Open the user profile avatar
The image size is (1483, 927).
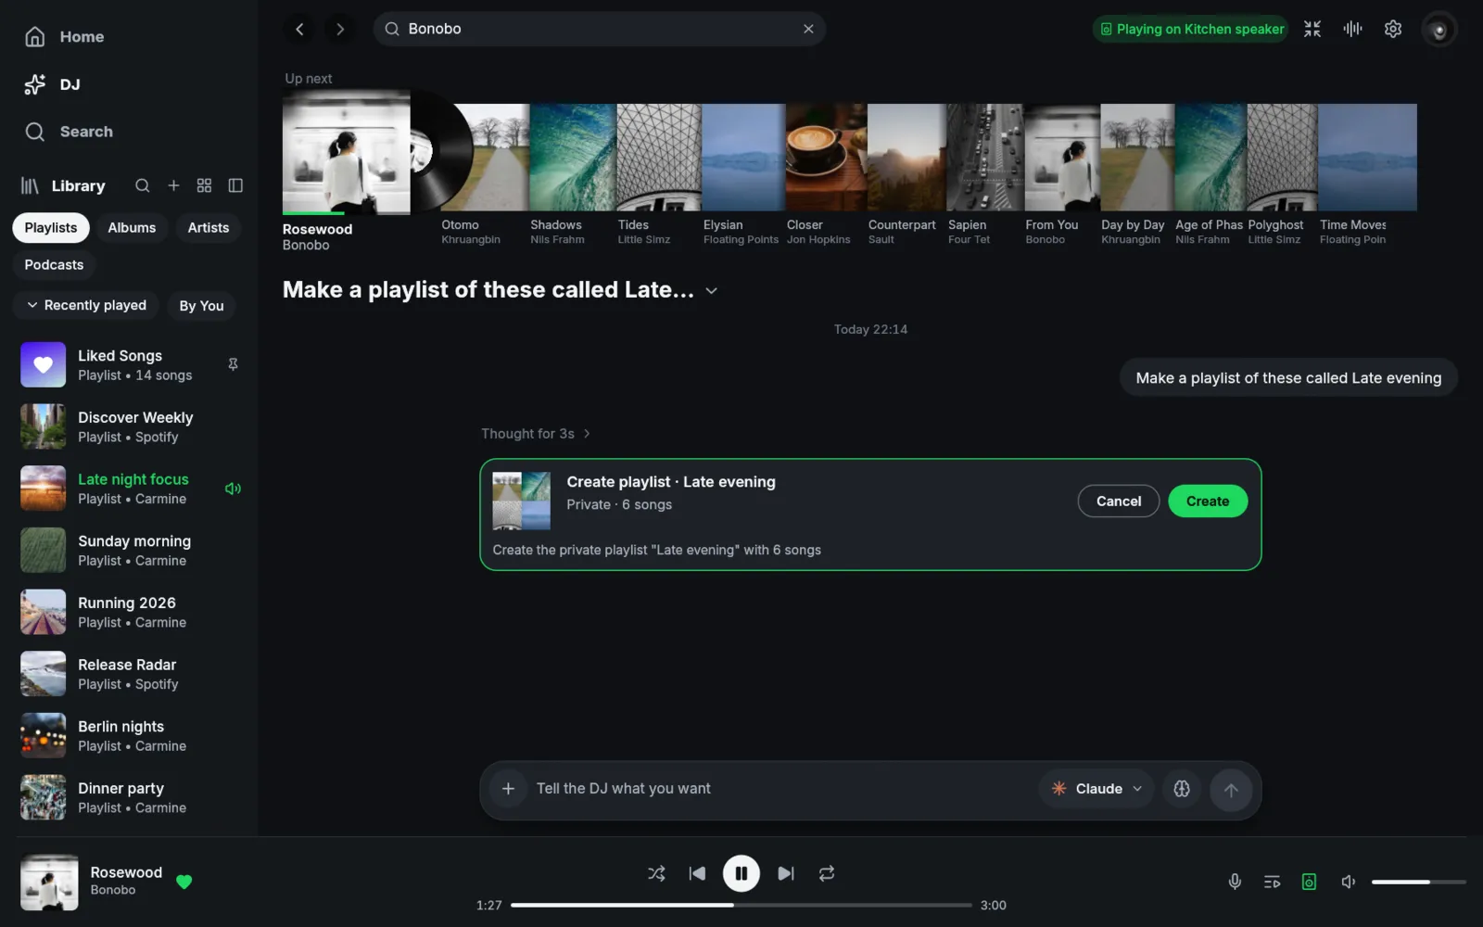[1439, 30]
